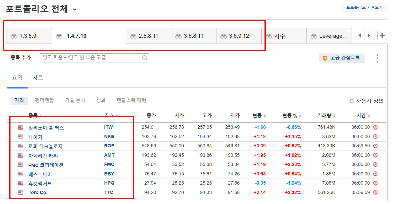The width and height of the screenshot is (397, 204).
Task: Click the AMT ticker symbol
Action: click(109, 155)
